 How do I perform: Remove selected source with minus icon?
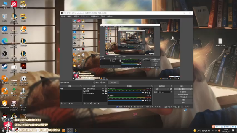point(88,103)
